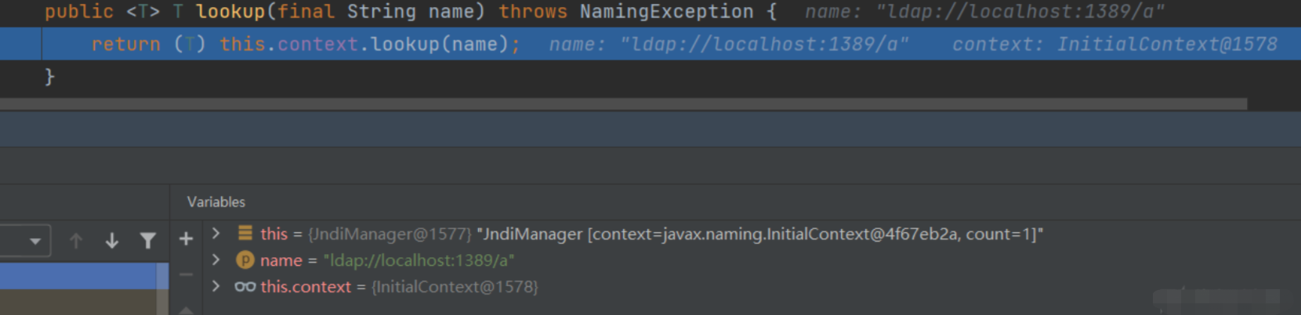Viewport: 1301px width, 315px height.
Task: Click the New Watch plus icon
Action: tap(186, 239)
